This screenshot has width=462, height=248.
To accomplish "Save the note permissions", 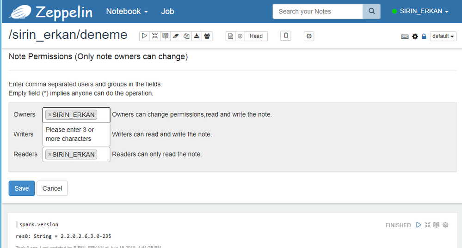I will click(22, 188).
